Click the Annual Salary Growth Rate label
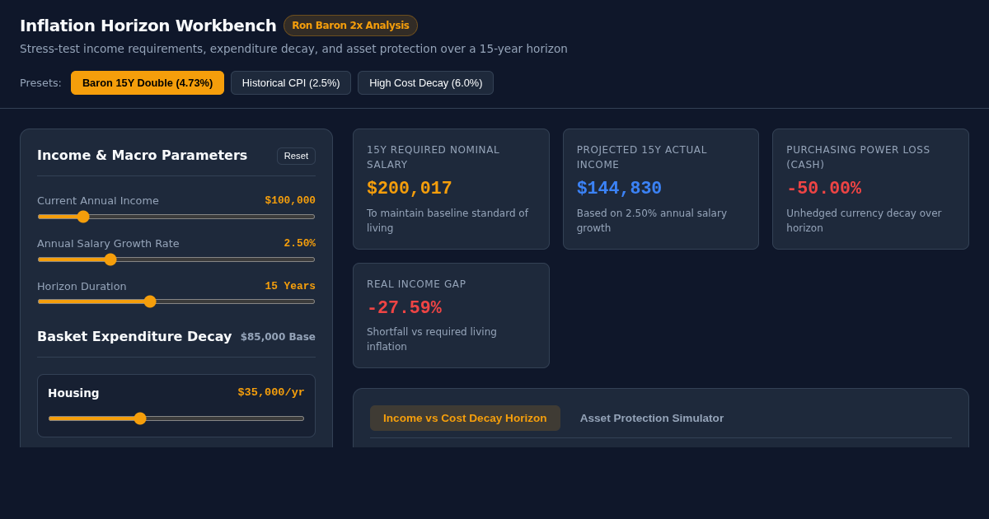The image size is (989, 519). (108, 243)
